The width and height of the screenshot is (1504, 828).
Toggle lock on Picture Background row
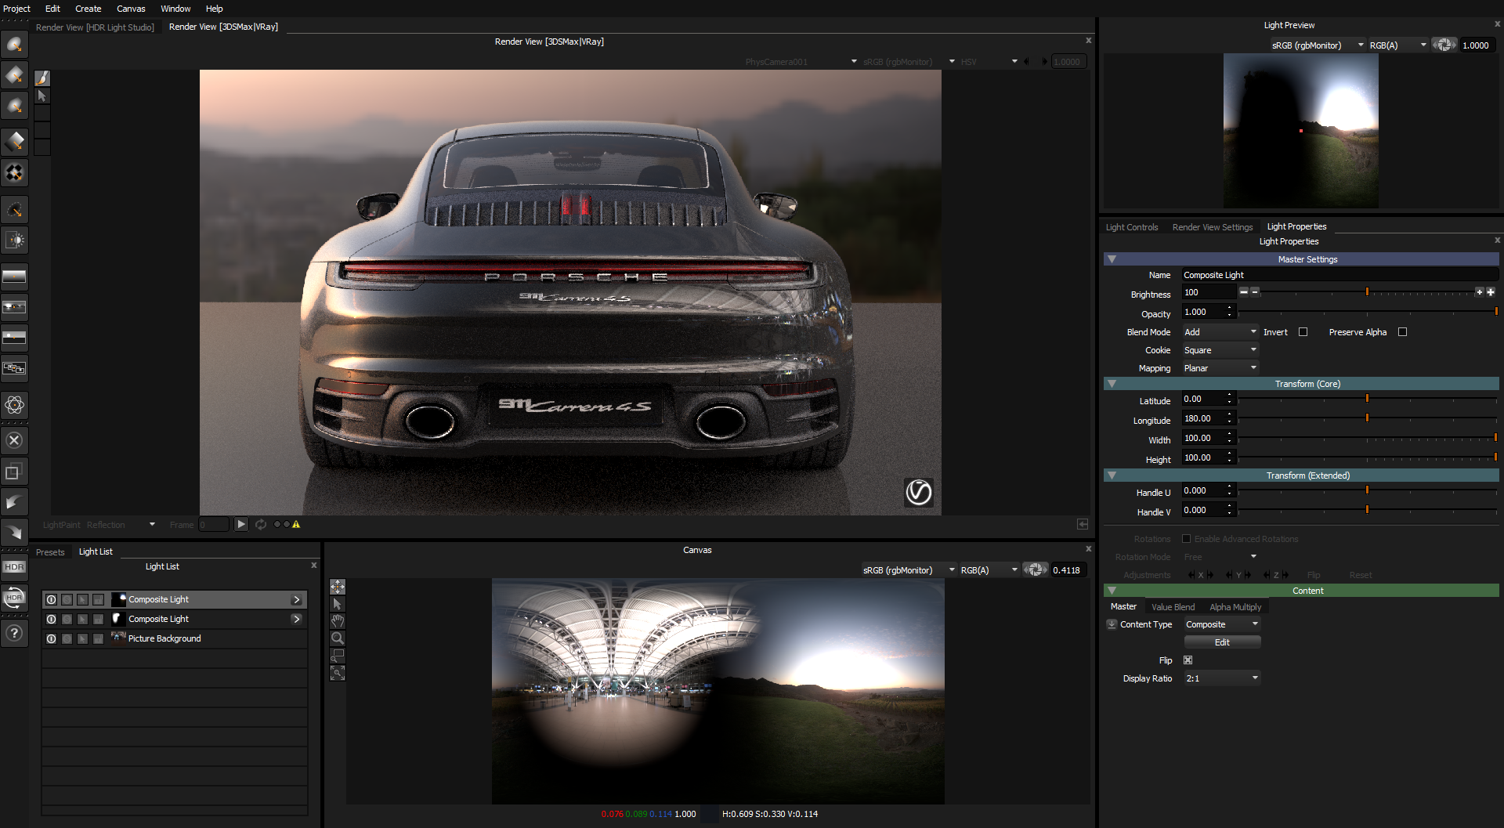[x=98, y=638]
